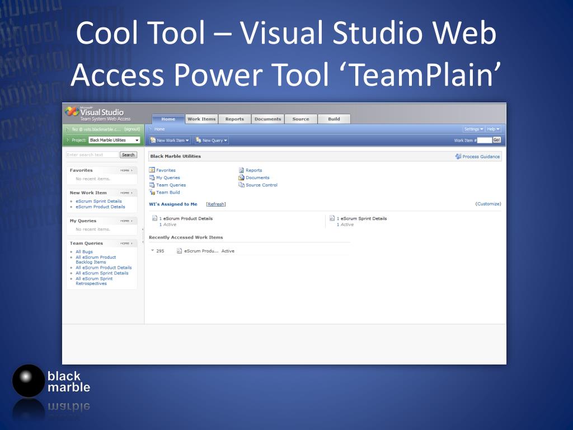Open the Documents link in main pane
Image resolution: width=573 pixels, height=430 pixels.
pos(257,177)
